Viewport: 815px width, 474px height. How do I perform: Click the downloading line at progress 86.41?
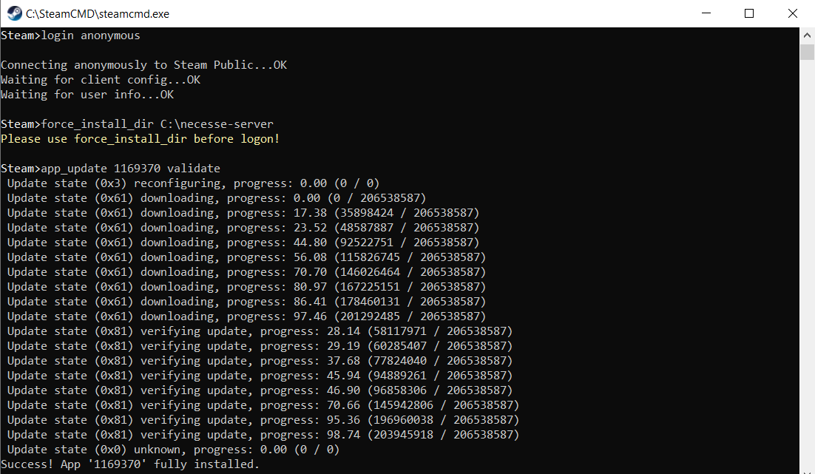click(x=247, y=302)
